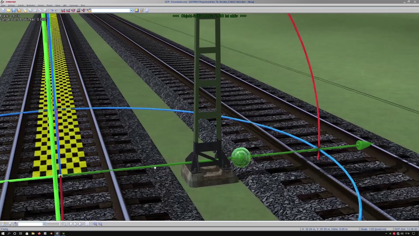Expand the top toolbar combo box dropdown
The width and height of the screenshot is (419, 236).
131,10
